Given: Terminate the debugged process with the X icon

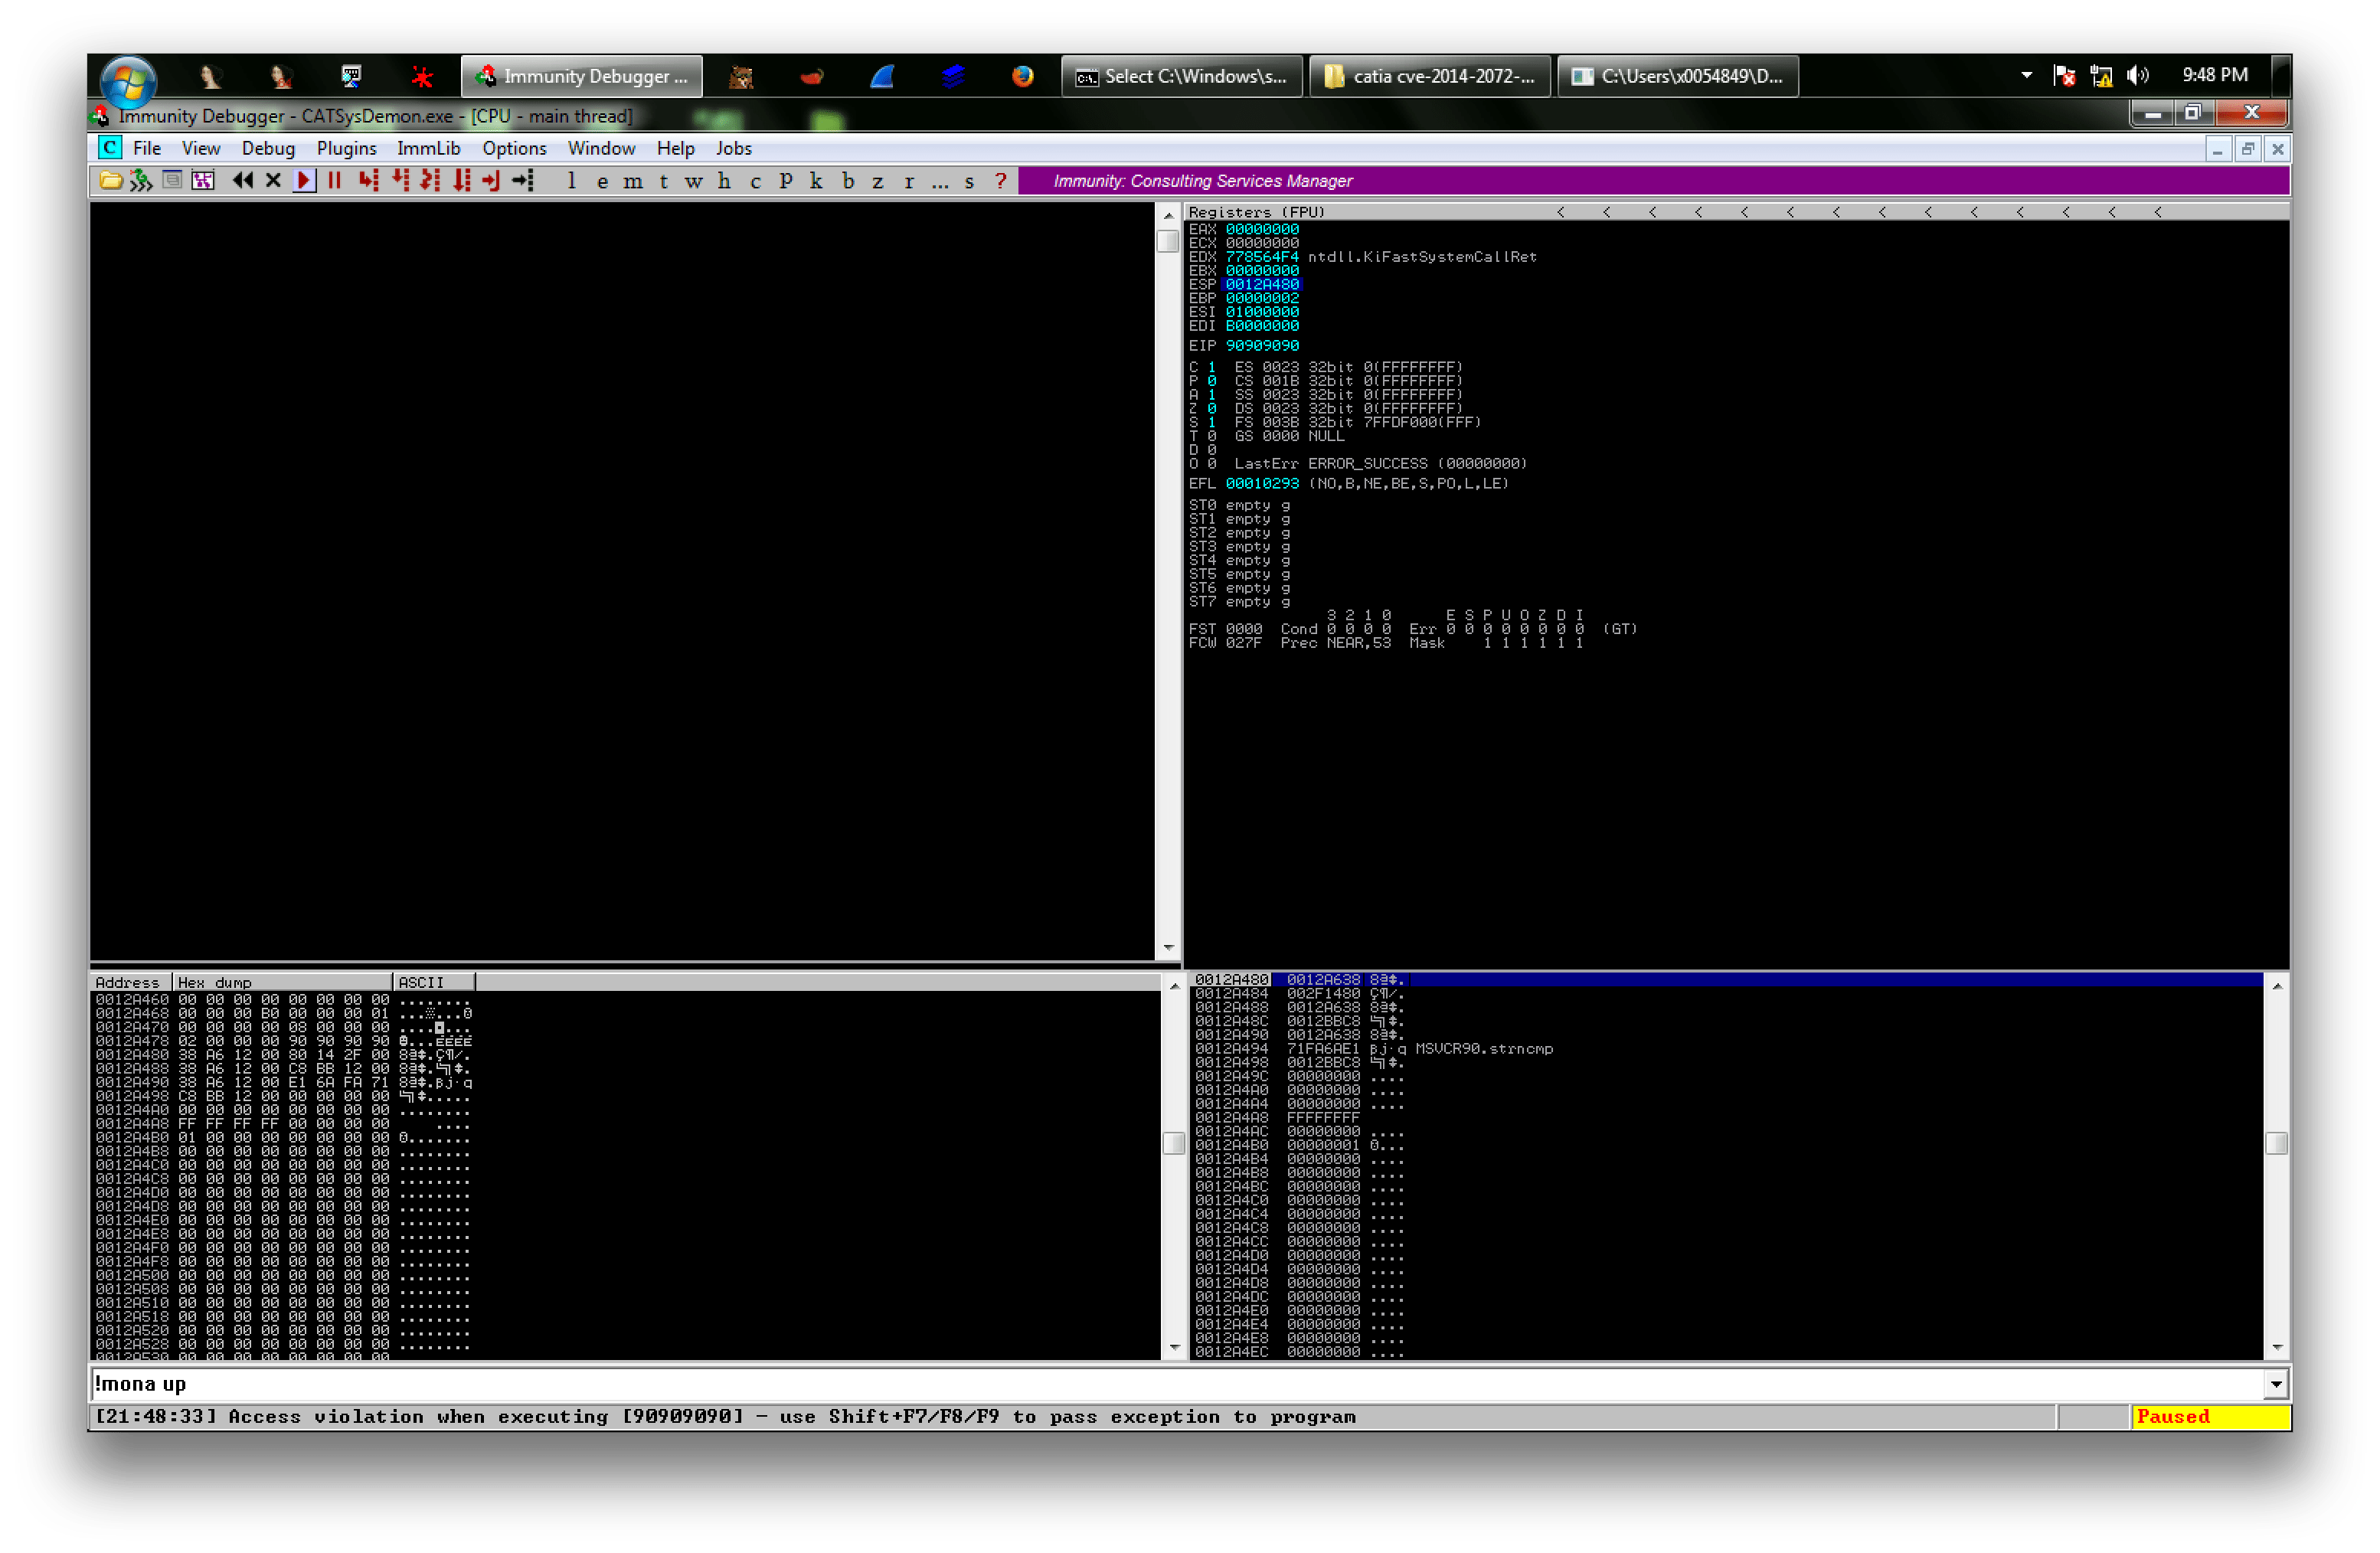Looking at the screenshot, I should coord(273,181).
